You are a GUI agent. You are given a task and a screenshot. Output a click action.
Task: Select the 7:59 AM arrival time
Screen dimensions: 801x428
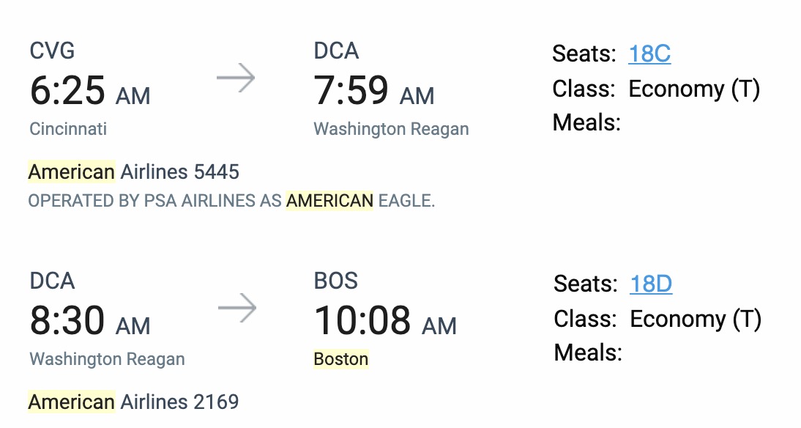point(373,91)
